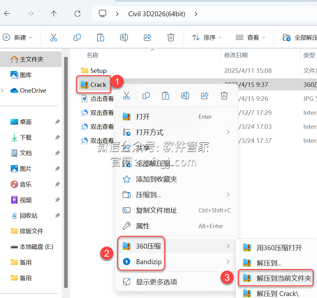Click chevron before Civil 3D2026(64bit) in path
The image size is (317, 298).
click(x=117, y=14)
